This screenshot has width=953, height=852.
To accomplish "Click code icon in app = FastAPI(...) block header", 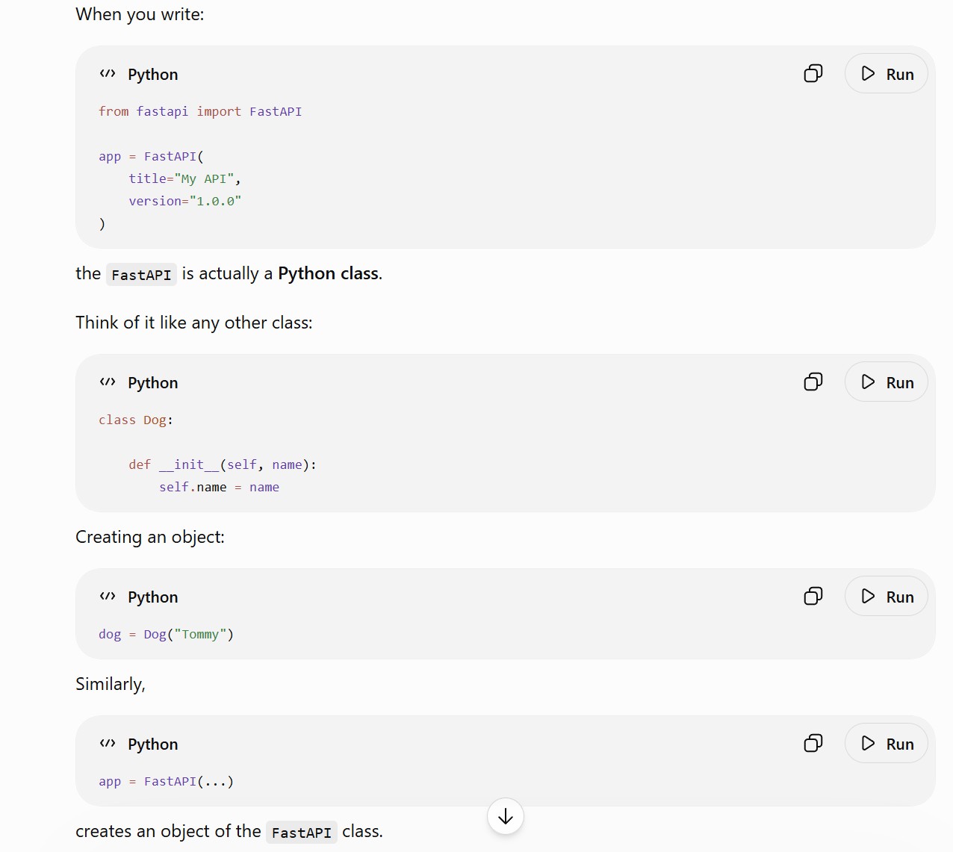I will (108, 743).
